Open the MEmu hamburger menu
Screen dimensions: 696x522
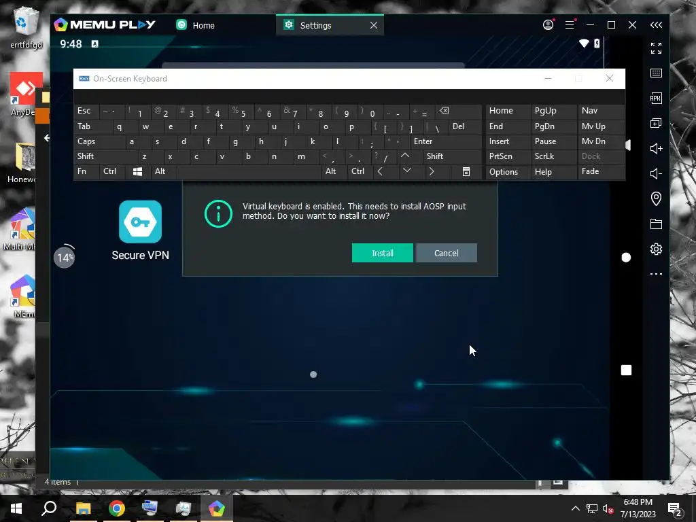coord(570,25)
